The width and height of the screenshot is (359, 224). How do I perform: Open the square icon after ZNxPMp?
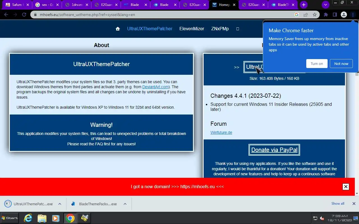tap(238, 29)
